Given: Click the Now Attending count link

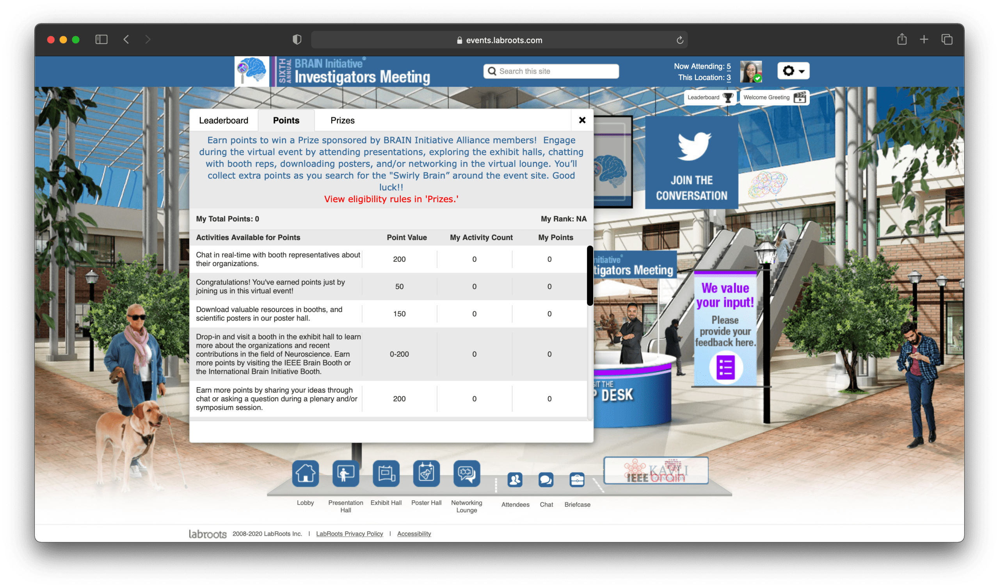Looking at the screenshot, I should 729,66.
